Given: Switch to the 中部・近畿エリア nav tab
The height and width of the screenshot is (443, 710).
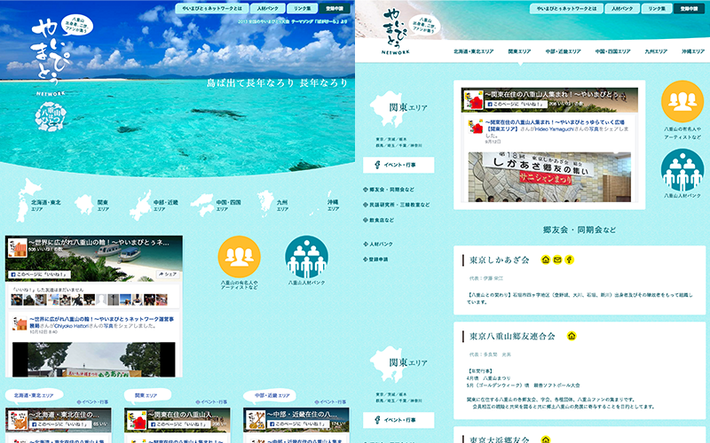Looking at the screenshot, I should pyautogui.click(x=563, y=51).
